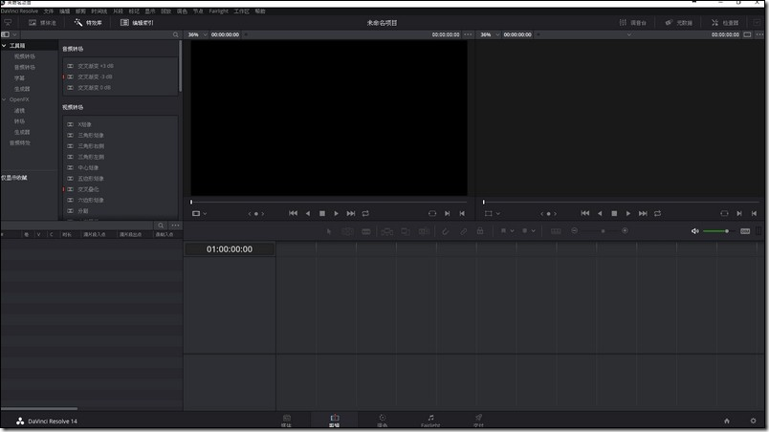Toggle the position lock icon in timeline toolbar
The image size is (769, 432).
click(x=480, y=231)
